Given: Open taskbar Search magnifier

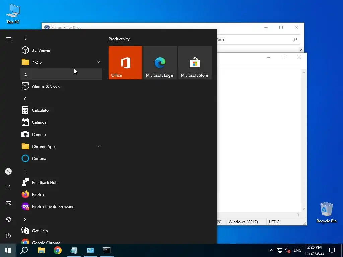Looking at the screenshot, I should 24,250.
